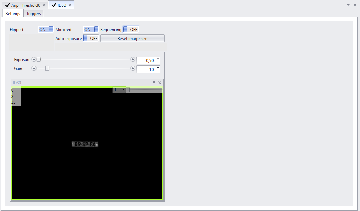Toggle the Flipped switch
This screenshot has width=360, height=211.
(x=46, y=29)
